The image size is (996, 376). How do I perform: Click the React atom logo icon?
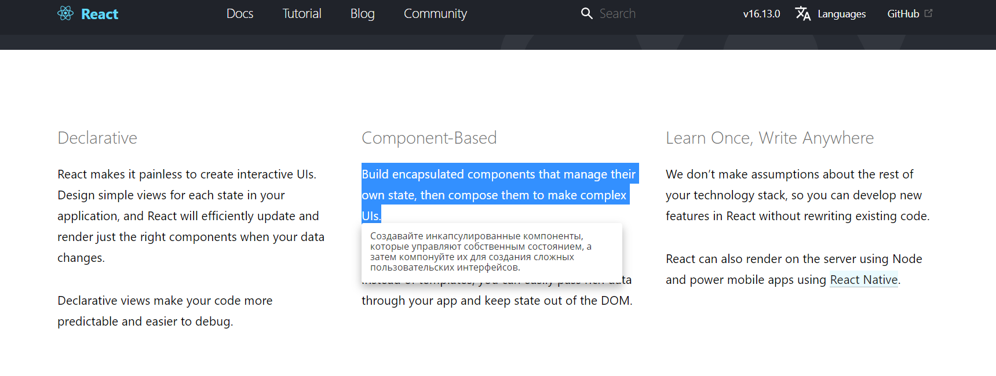pyautogui.click(x=65, y=13)
